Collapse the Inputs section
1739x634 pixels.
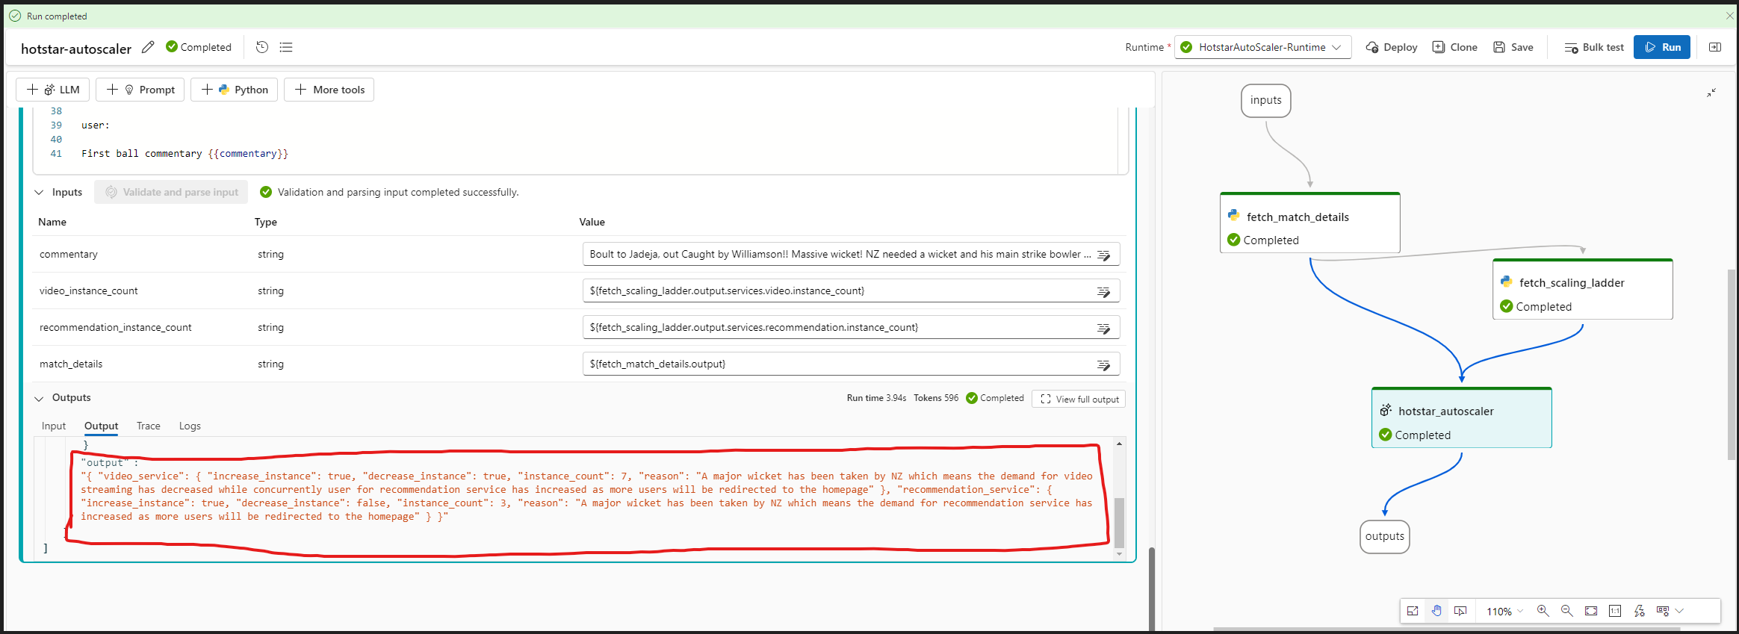click(x=39, y=192)
